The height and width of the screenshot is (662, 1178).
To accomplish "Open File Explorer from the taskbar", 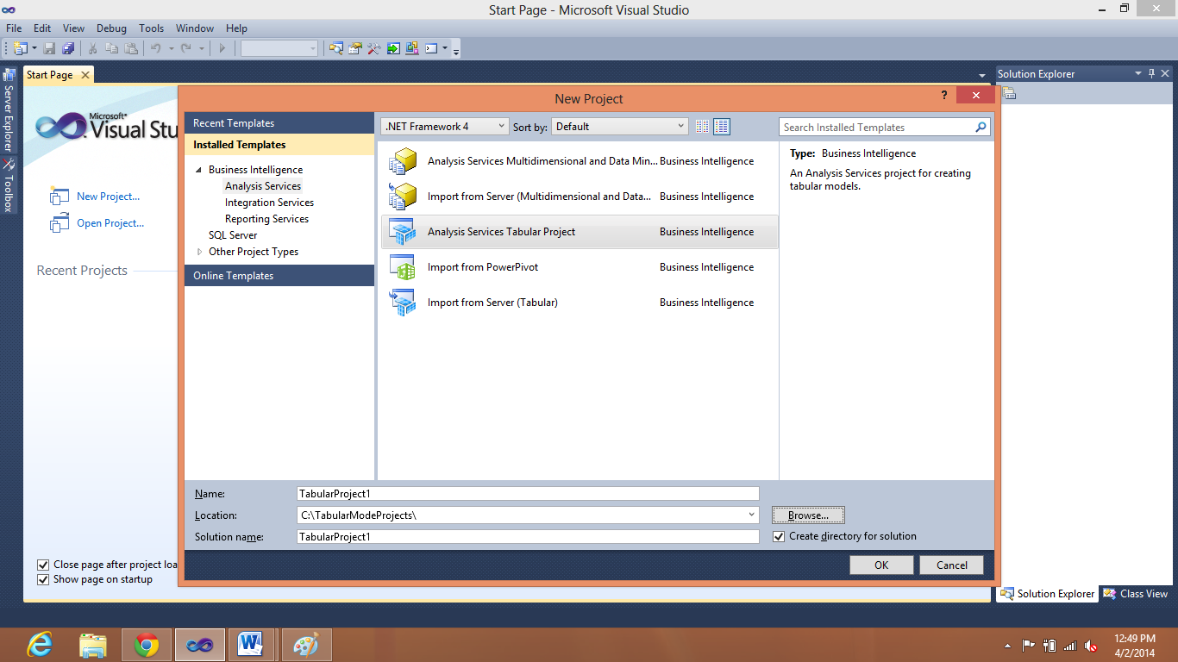I will [x=93, y=644].
